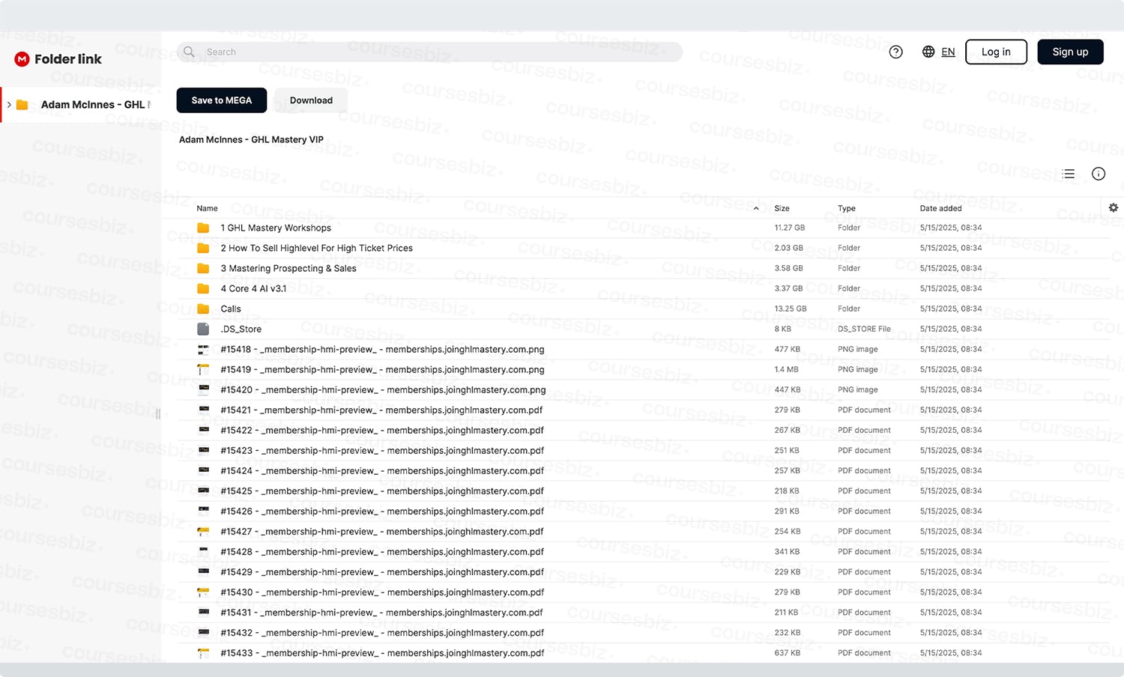Click thumbnail of file #15427 pdf
Image resolution: width=1124 pixels, height=677 pixels.
[x=203, y=531]
